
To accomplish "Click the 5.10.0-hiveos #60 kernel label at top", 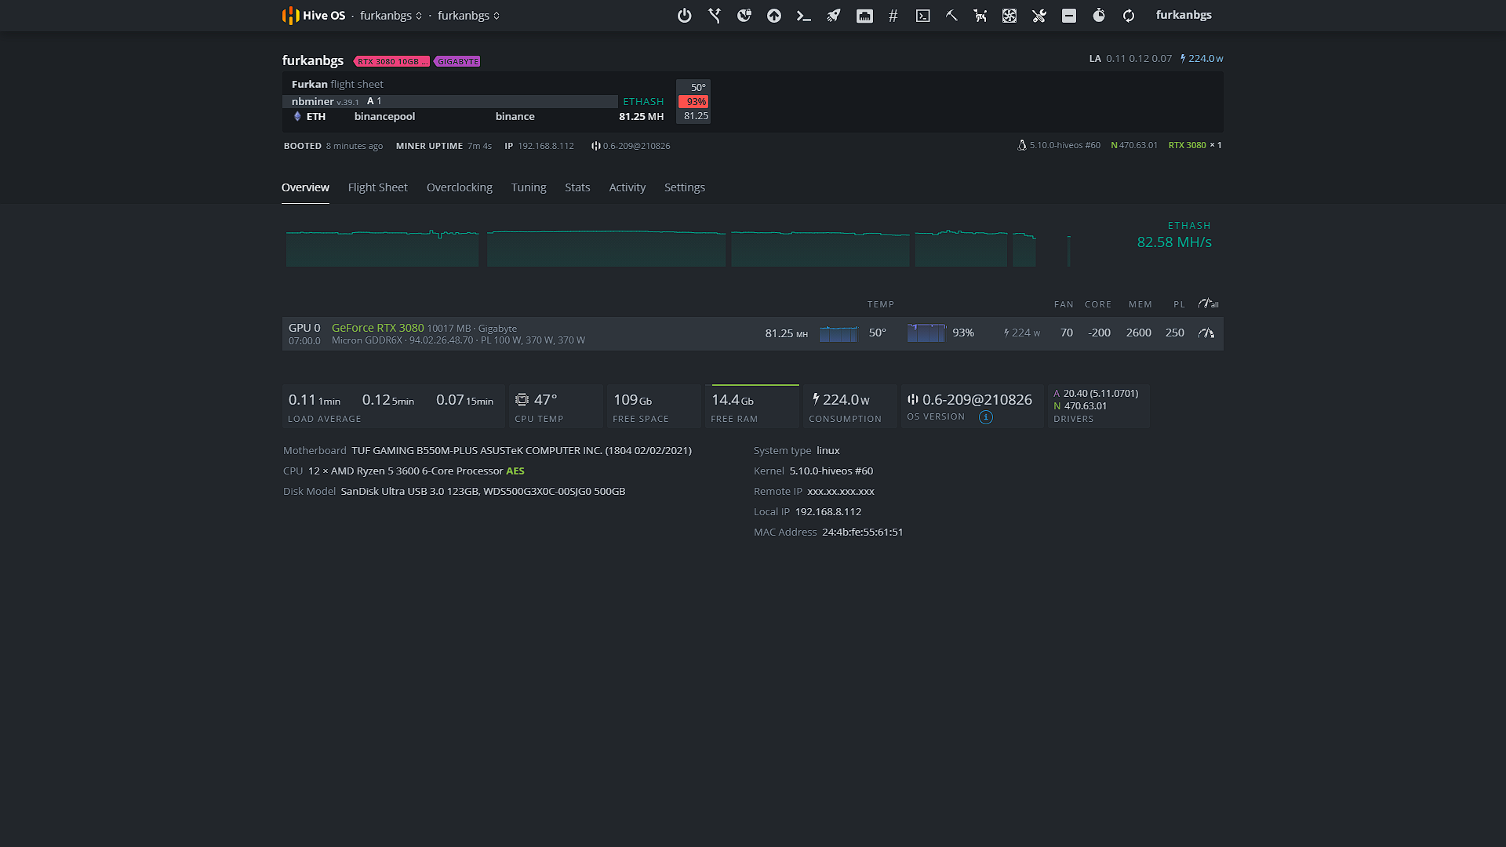I will tap(1059, 145).
